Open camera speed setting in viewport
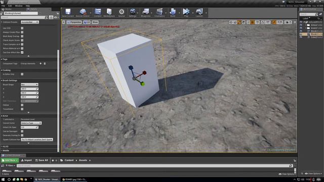The height and width of the screenshot is (182, 324). (288, 22)
